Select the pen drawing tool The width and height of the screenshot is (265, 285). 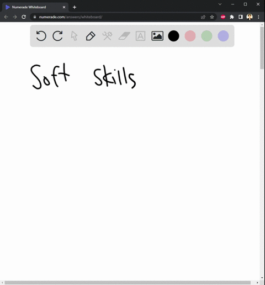(91, 36)
